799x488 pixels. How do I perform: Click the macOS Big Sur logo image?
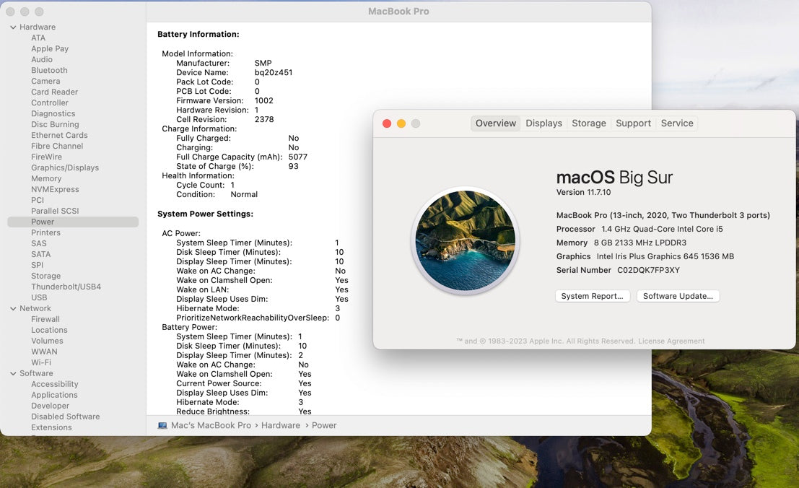(x=465, y=240)
